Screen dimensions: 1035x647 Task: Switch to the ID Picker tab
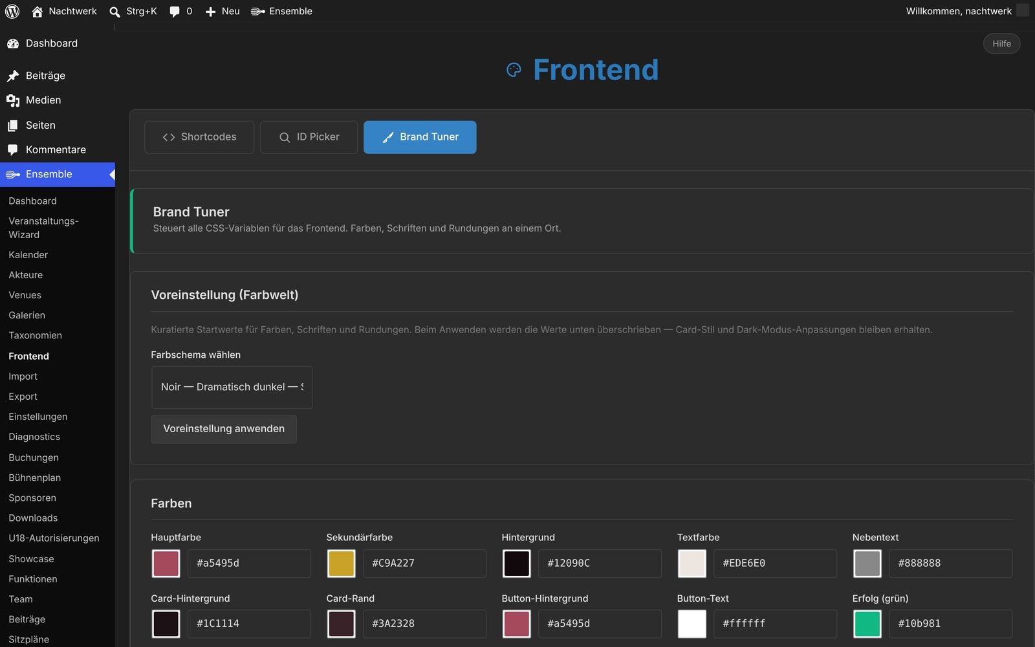pos(309,137)
